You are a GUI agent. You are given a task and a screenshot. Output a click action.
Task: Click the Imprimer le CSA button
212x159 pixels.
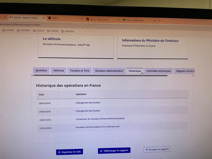(x=69, y=152)
